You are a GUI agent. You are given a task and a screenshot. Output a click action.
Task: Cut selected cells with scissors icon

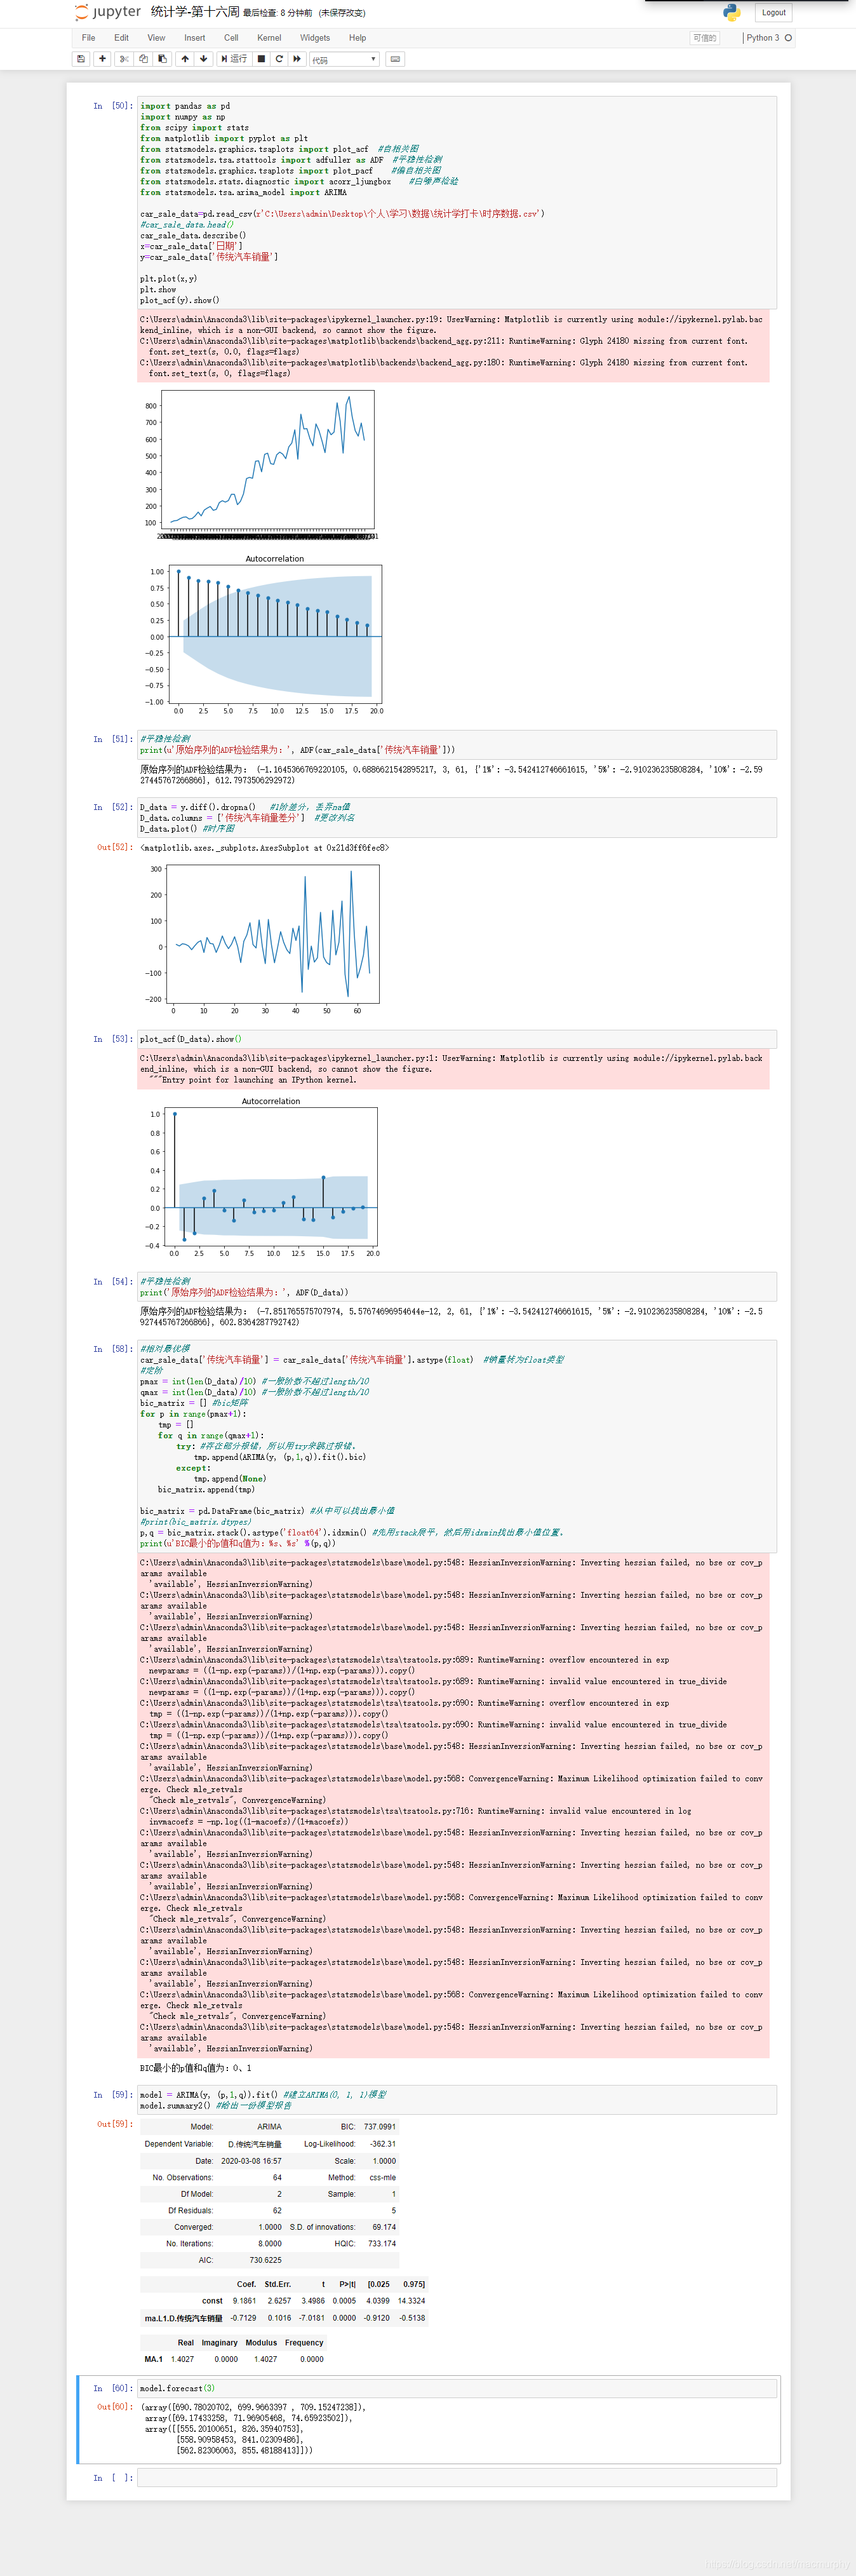point(124,59)
